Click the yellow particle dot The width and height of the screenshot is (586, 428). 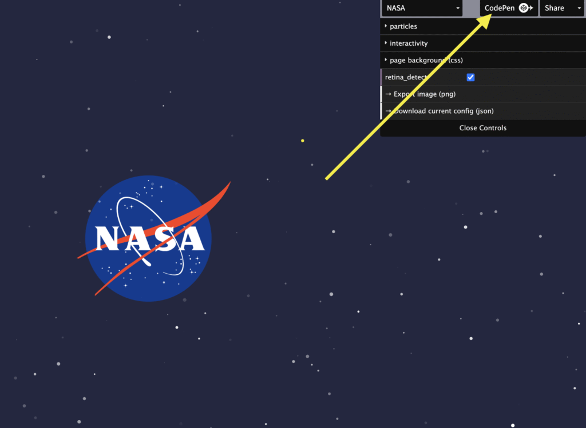pos(302,141)
